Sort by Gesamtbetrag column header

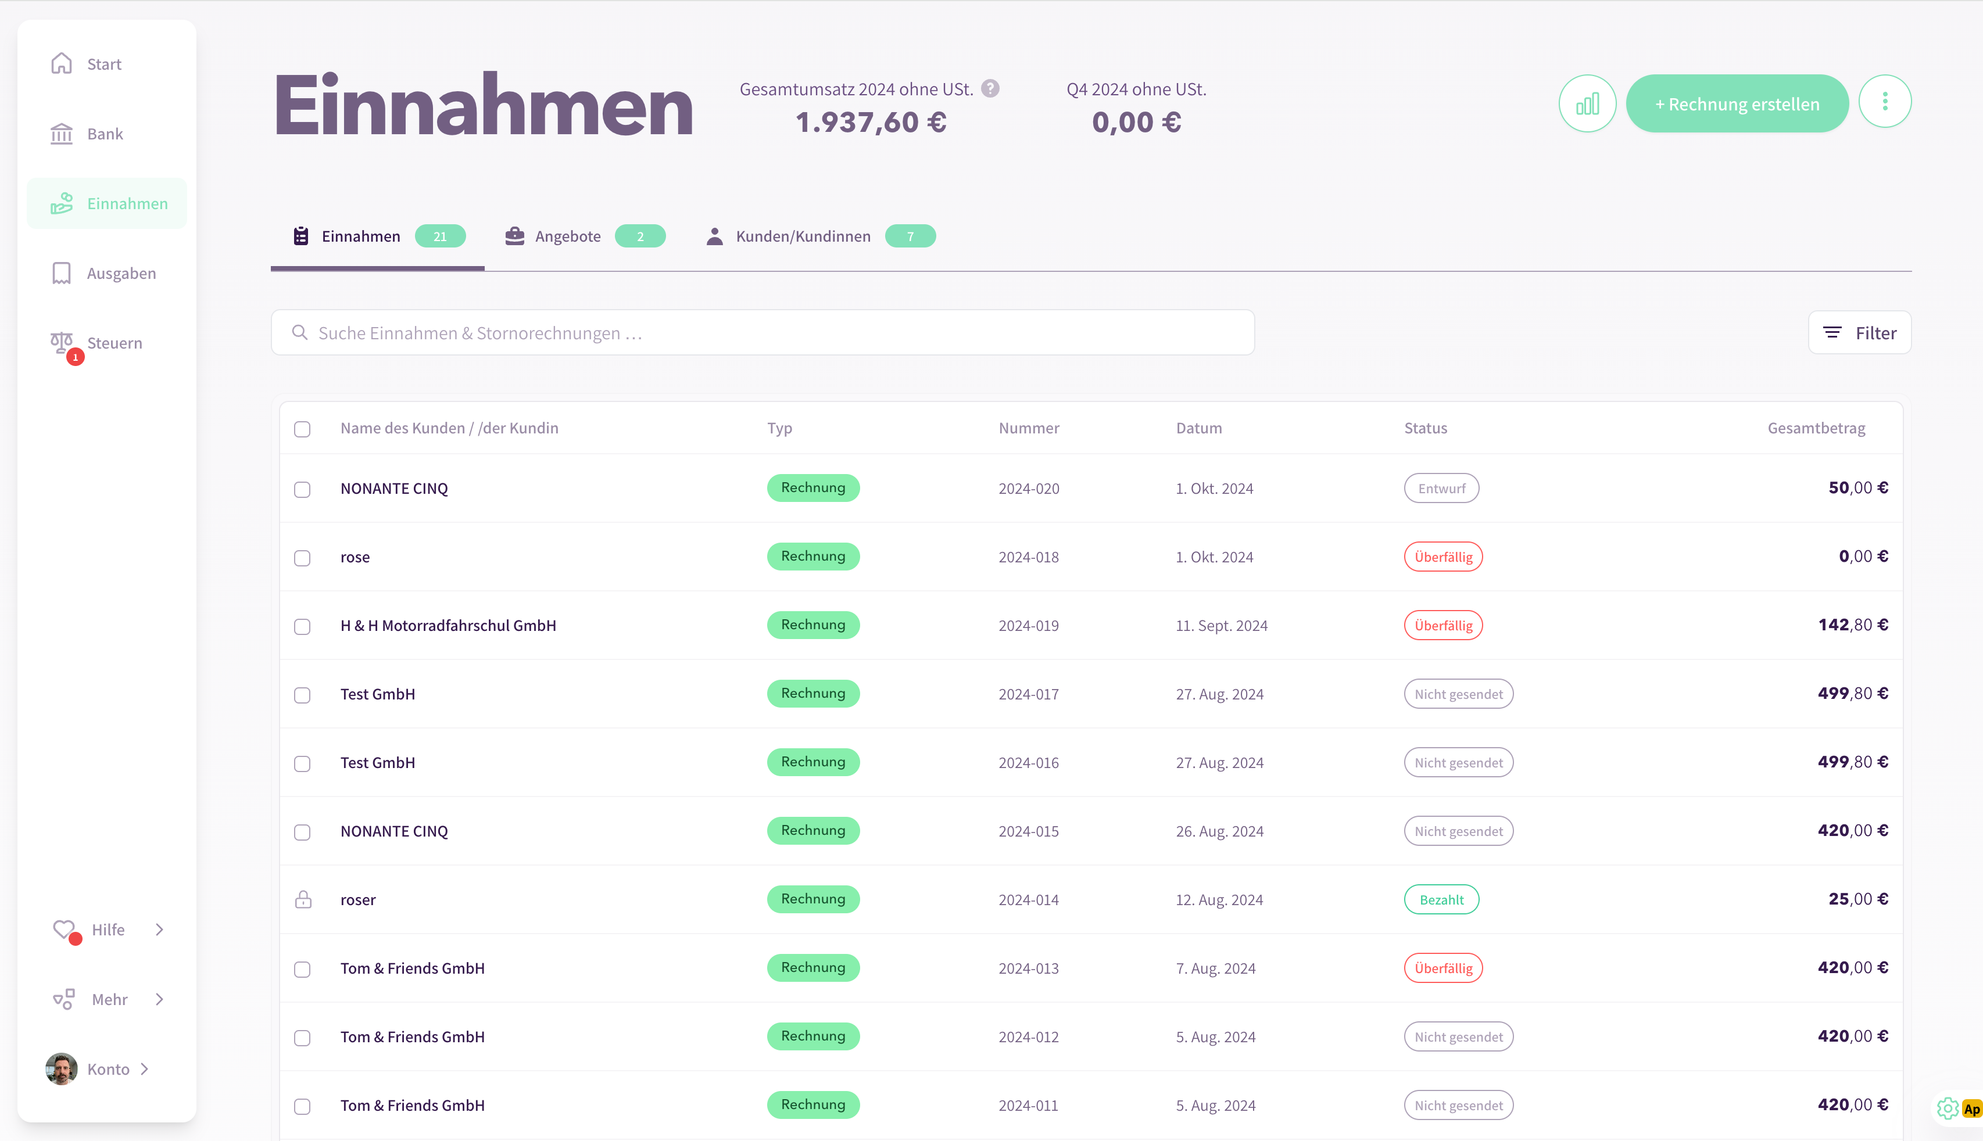click(1816, 428)
